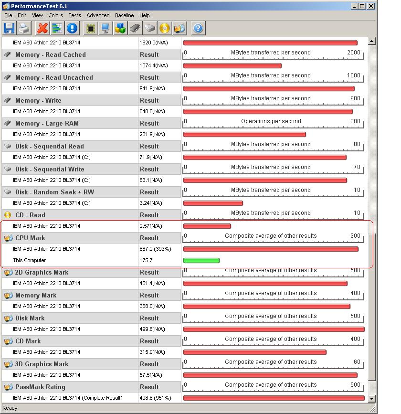Click the Ready status bar text
Viewport: 401px width, 414px height.
[x=10, y=408]
